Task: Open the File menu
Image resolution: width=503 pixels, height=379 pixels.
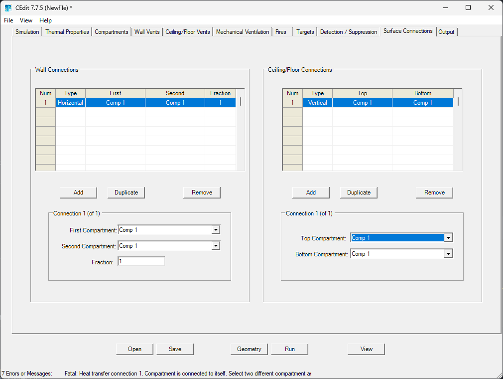Action: [8, 20]
